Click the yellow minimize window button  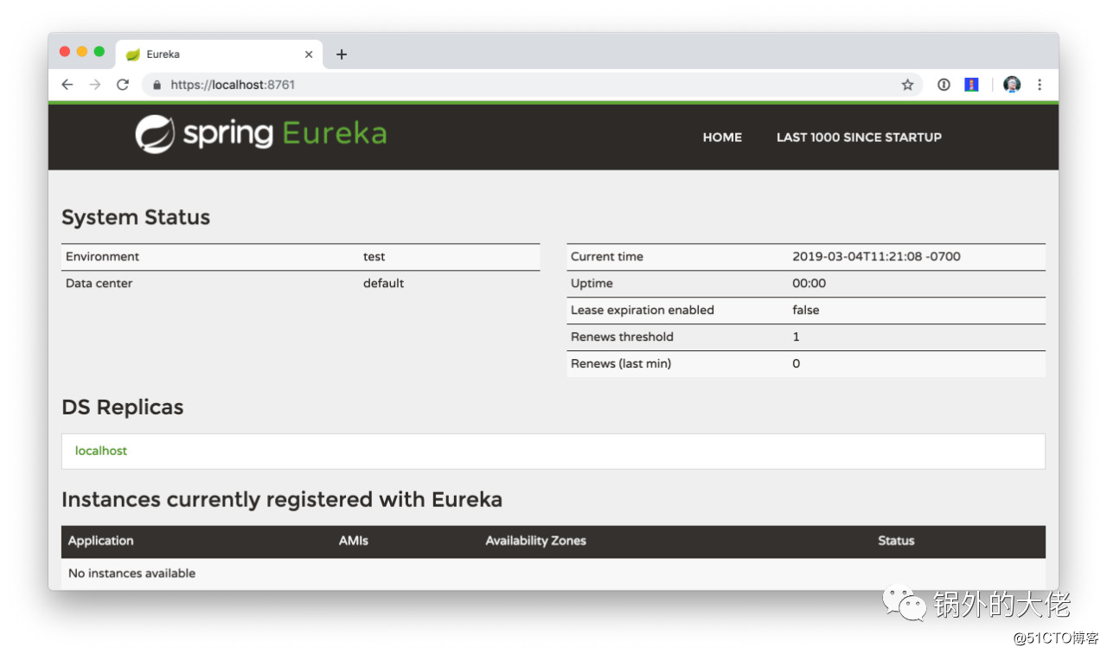82,52
